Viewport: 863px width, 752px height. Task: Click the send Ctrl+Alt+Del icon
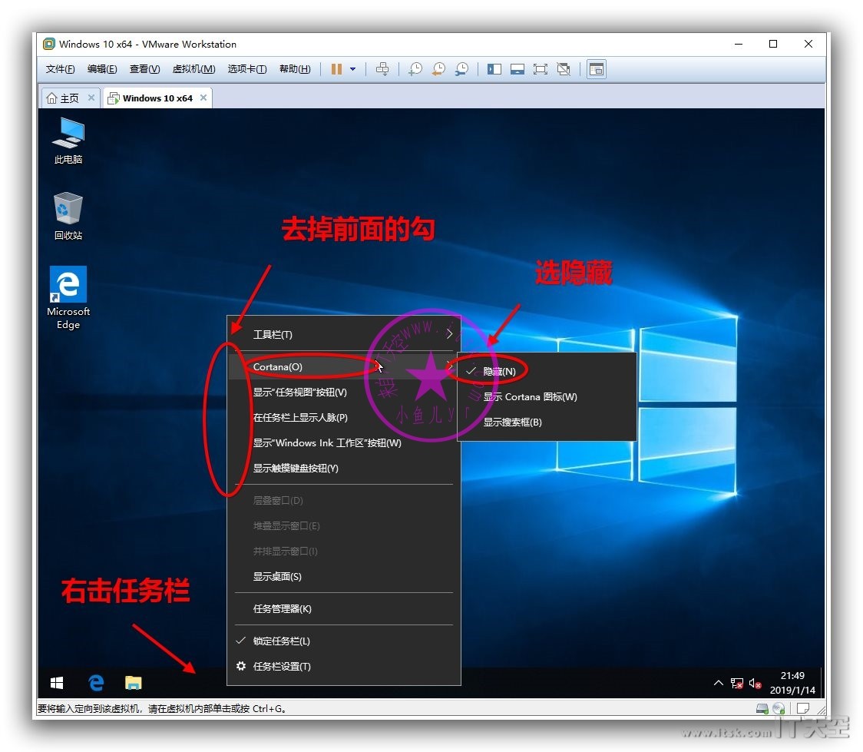click(x=382, y=69)
